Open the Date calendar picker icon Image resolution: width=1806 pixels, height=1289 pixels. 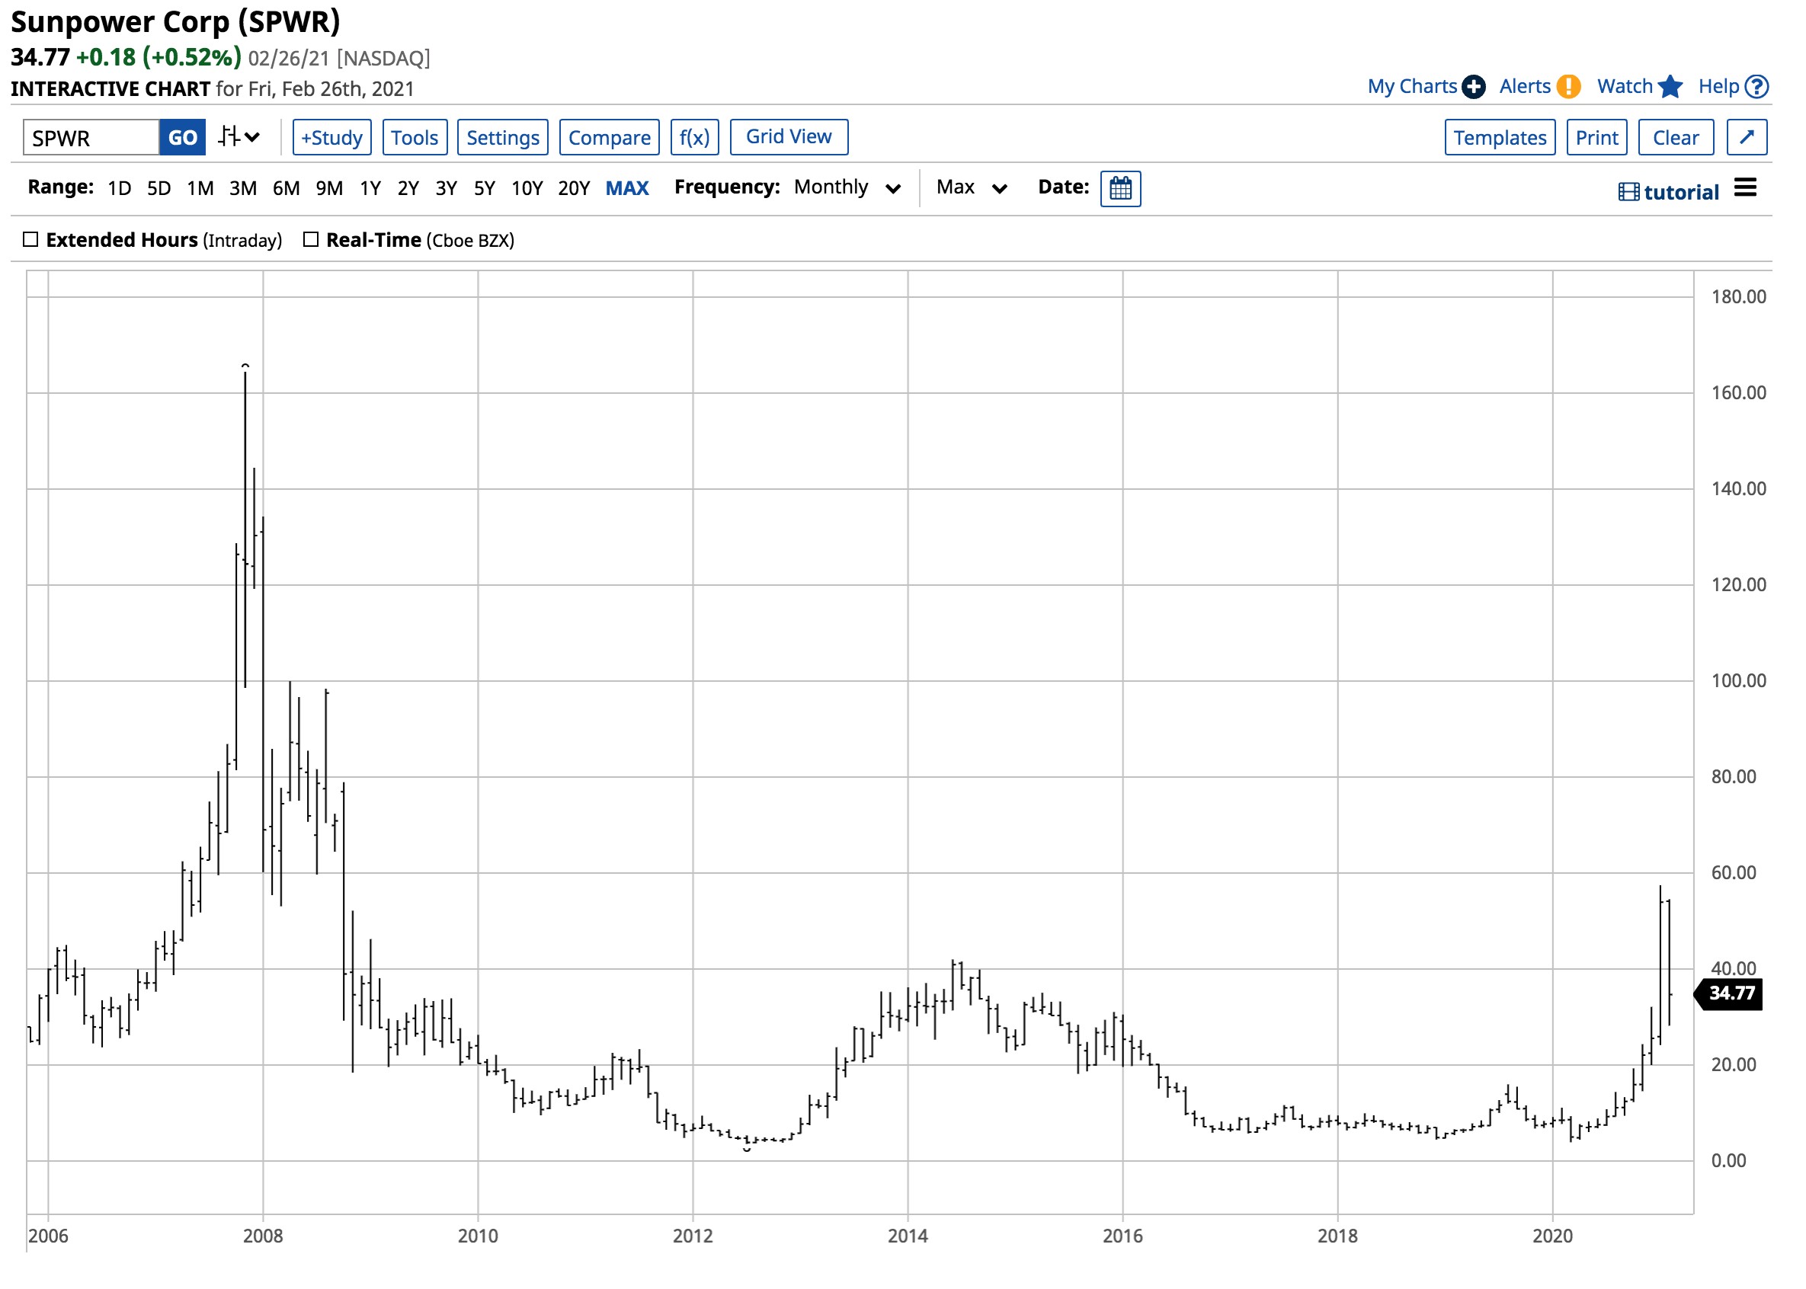point(1119,188)
